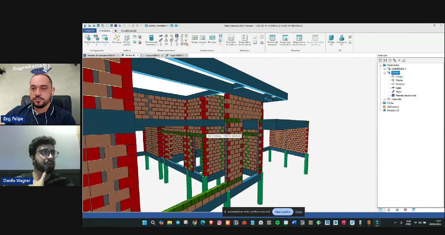Collapse the TÉRREO tree node

[x=385, y=73]
